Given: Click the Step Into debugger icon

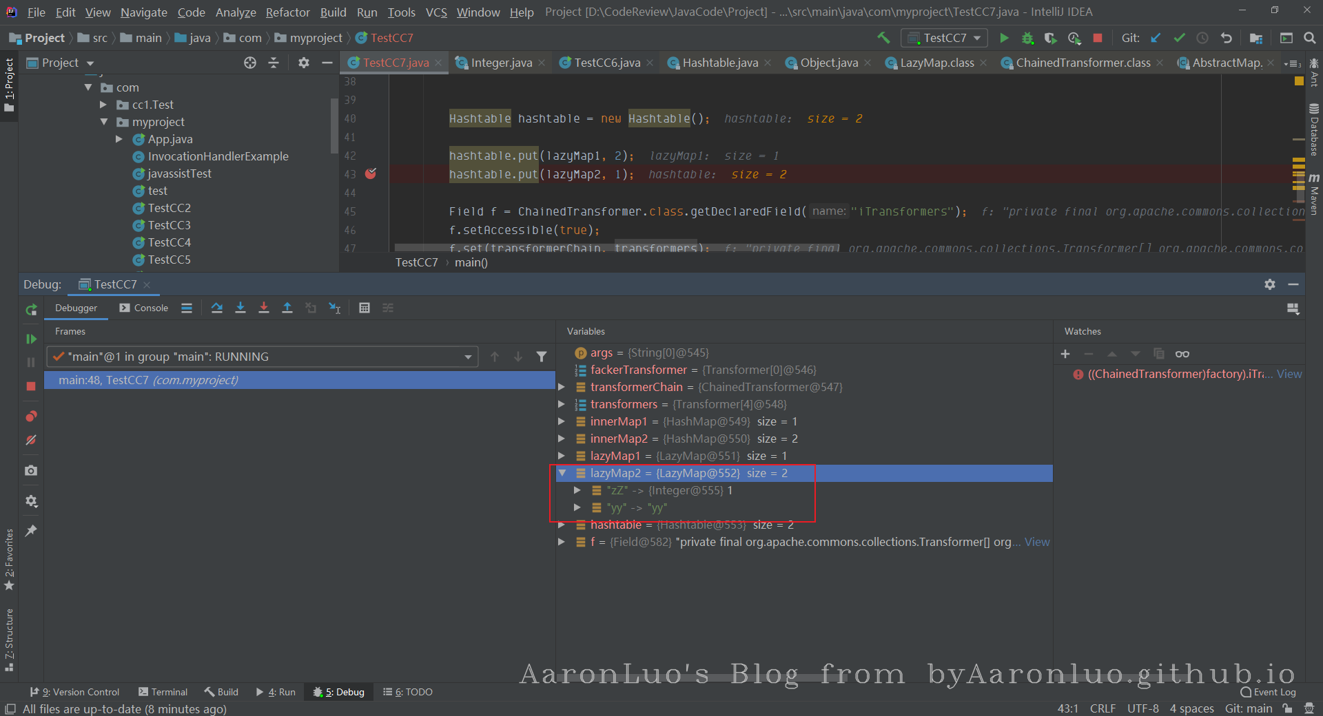Looking at the screenshot, I should point(240,308).
